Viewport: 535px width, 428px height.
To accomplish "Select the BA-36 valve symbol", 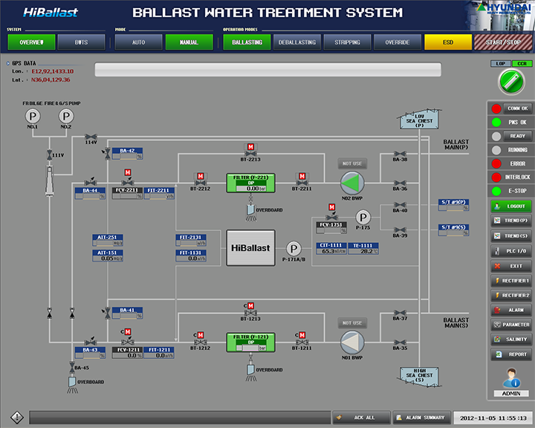I will click(400, 184).
